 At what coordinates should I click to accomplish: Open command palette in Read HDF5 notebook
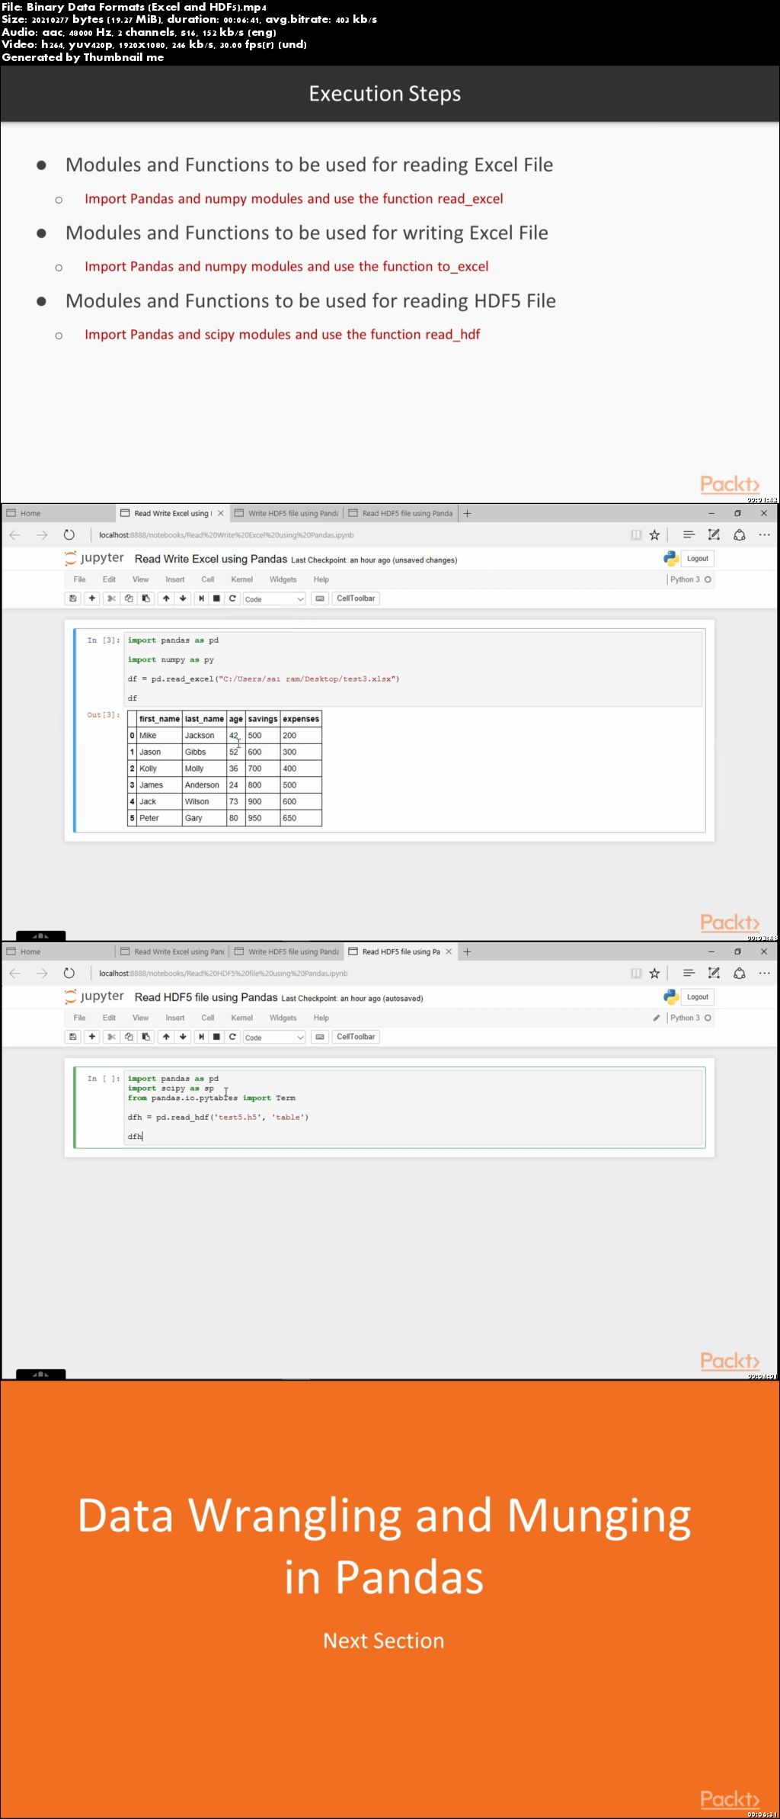[320, 1037]
